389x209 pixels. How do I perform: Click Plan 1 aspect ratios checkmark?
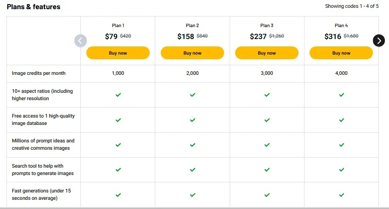point(118,95)
